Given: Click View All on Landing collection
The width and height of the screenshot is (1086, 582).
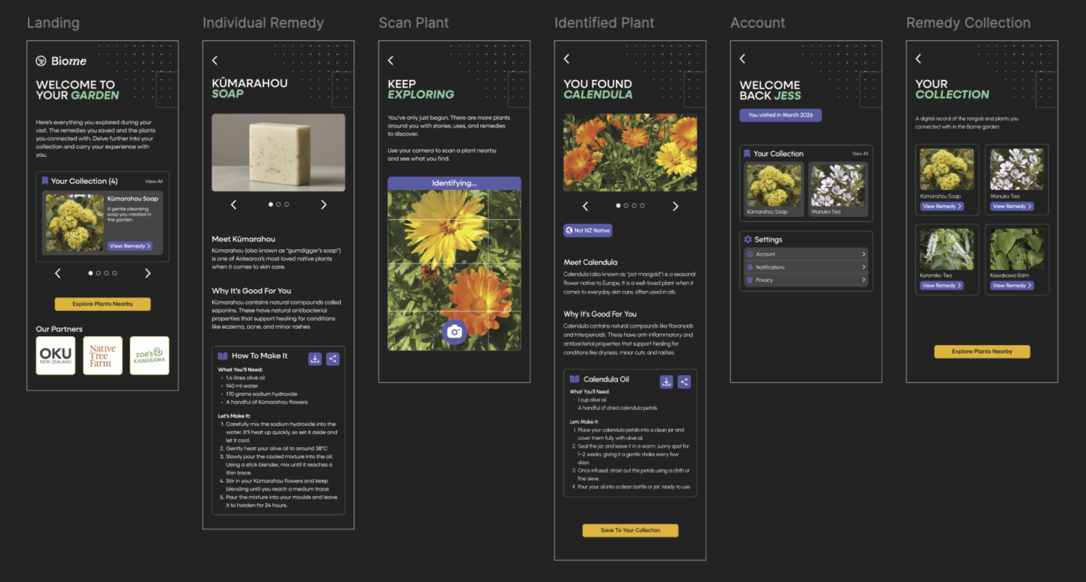Looking at the screenshot, I should [154, 182].
